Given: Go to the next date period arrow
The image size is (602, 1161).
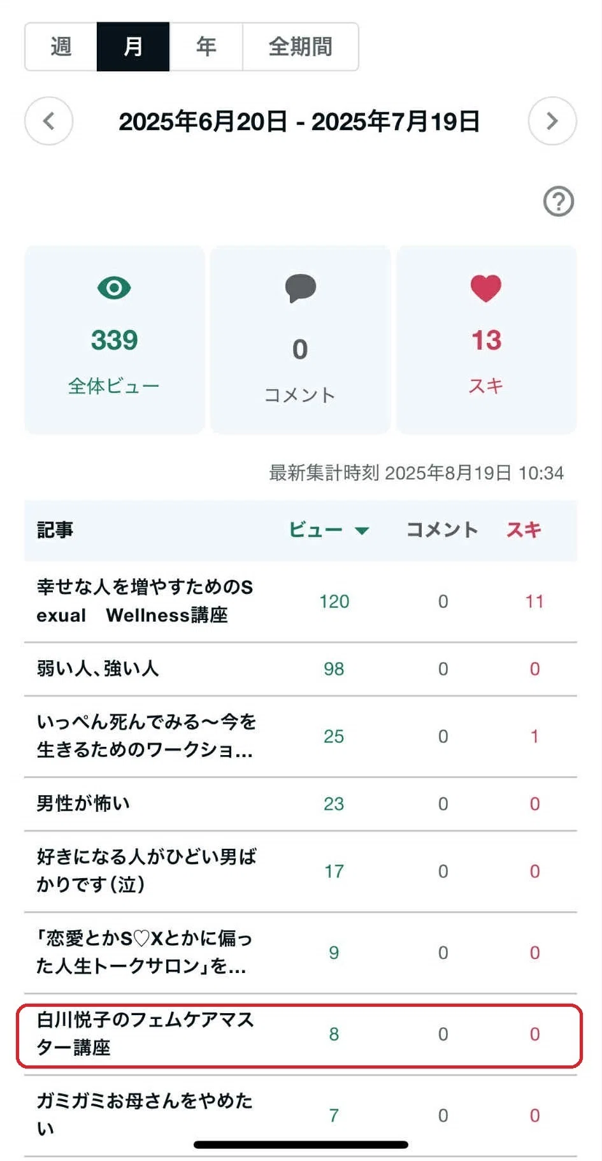Looking at the screenshot, I should click(x=552, y=121).
